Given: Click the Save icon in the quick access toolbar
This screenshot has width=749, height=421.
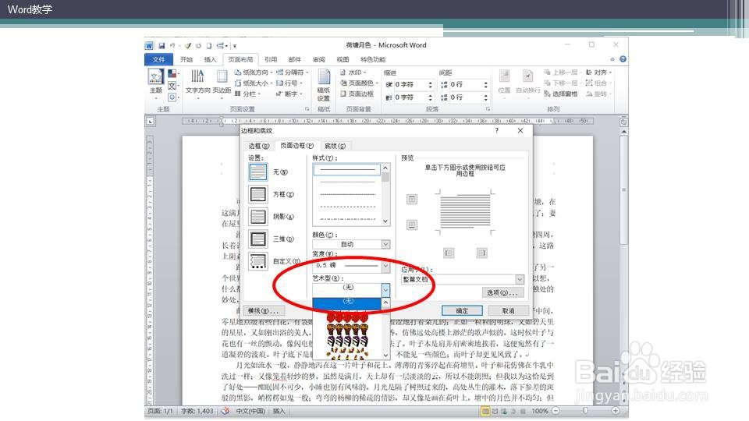Looking at the screenshot, I should coord(162,46).
